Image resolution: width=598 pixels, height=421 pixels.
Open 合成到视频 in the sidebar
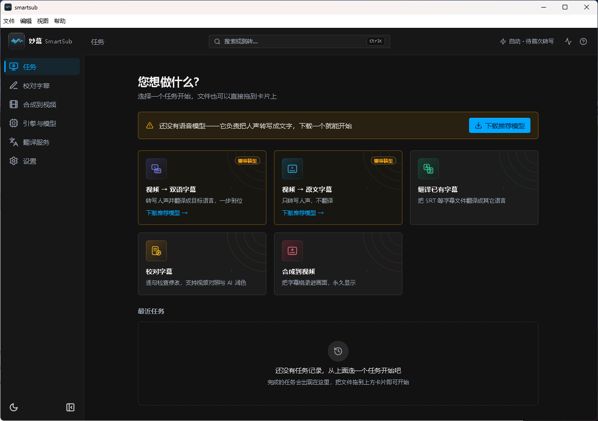[42, 105]
